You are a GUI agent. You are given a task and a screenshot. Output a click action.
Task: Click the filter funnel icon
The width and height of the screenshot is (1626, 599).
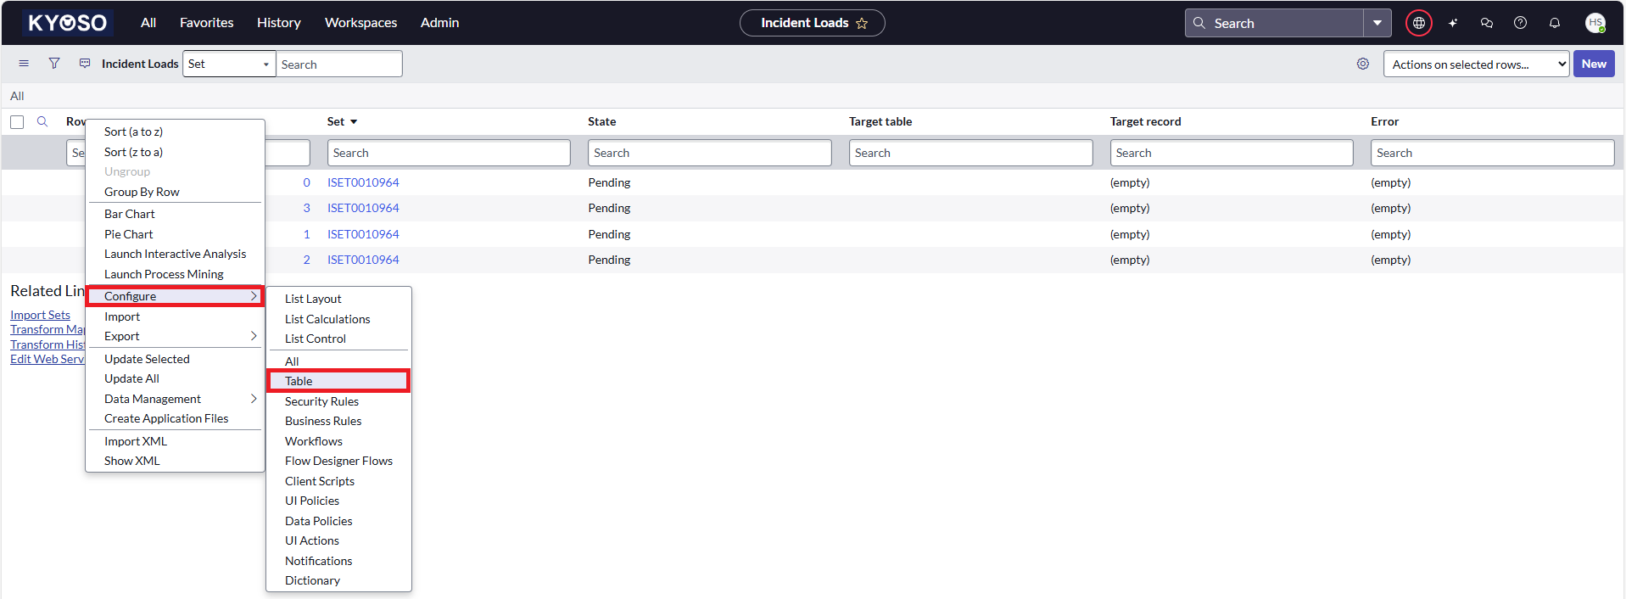coord(54,64)
